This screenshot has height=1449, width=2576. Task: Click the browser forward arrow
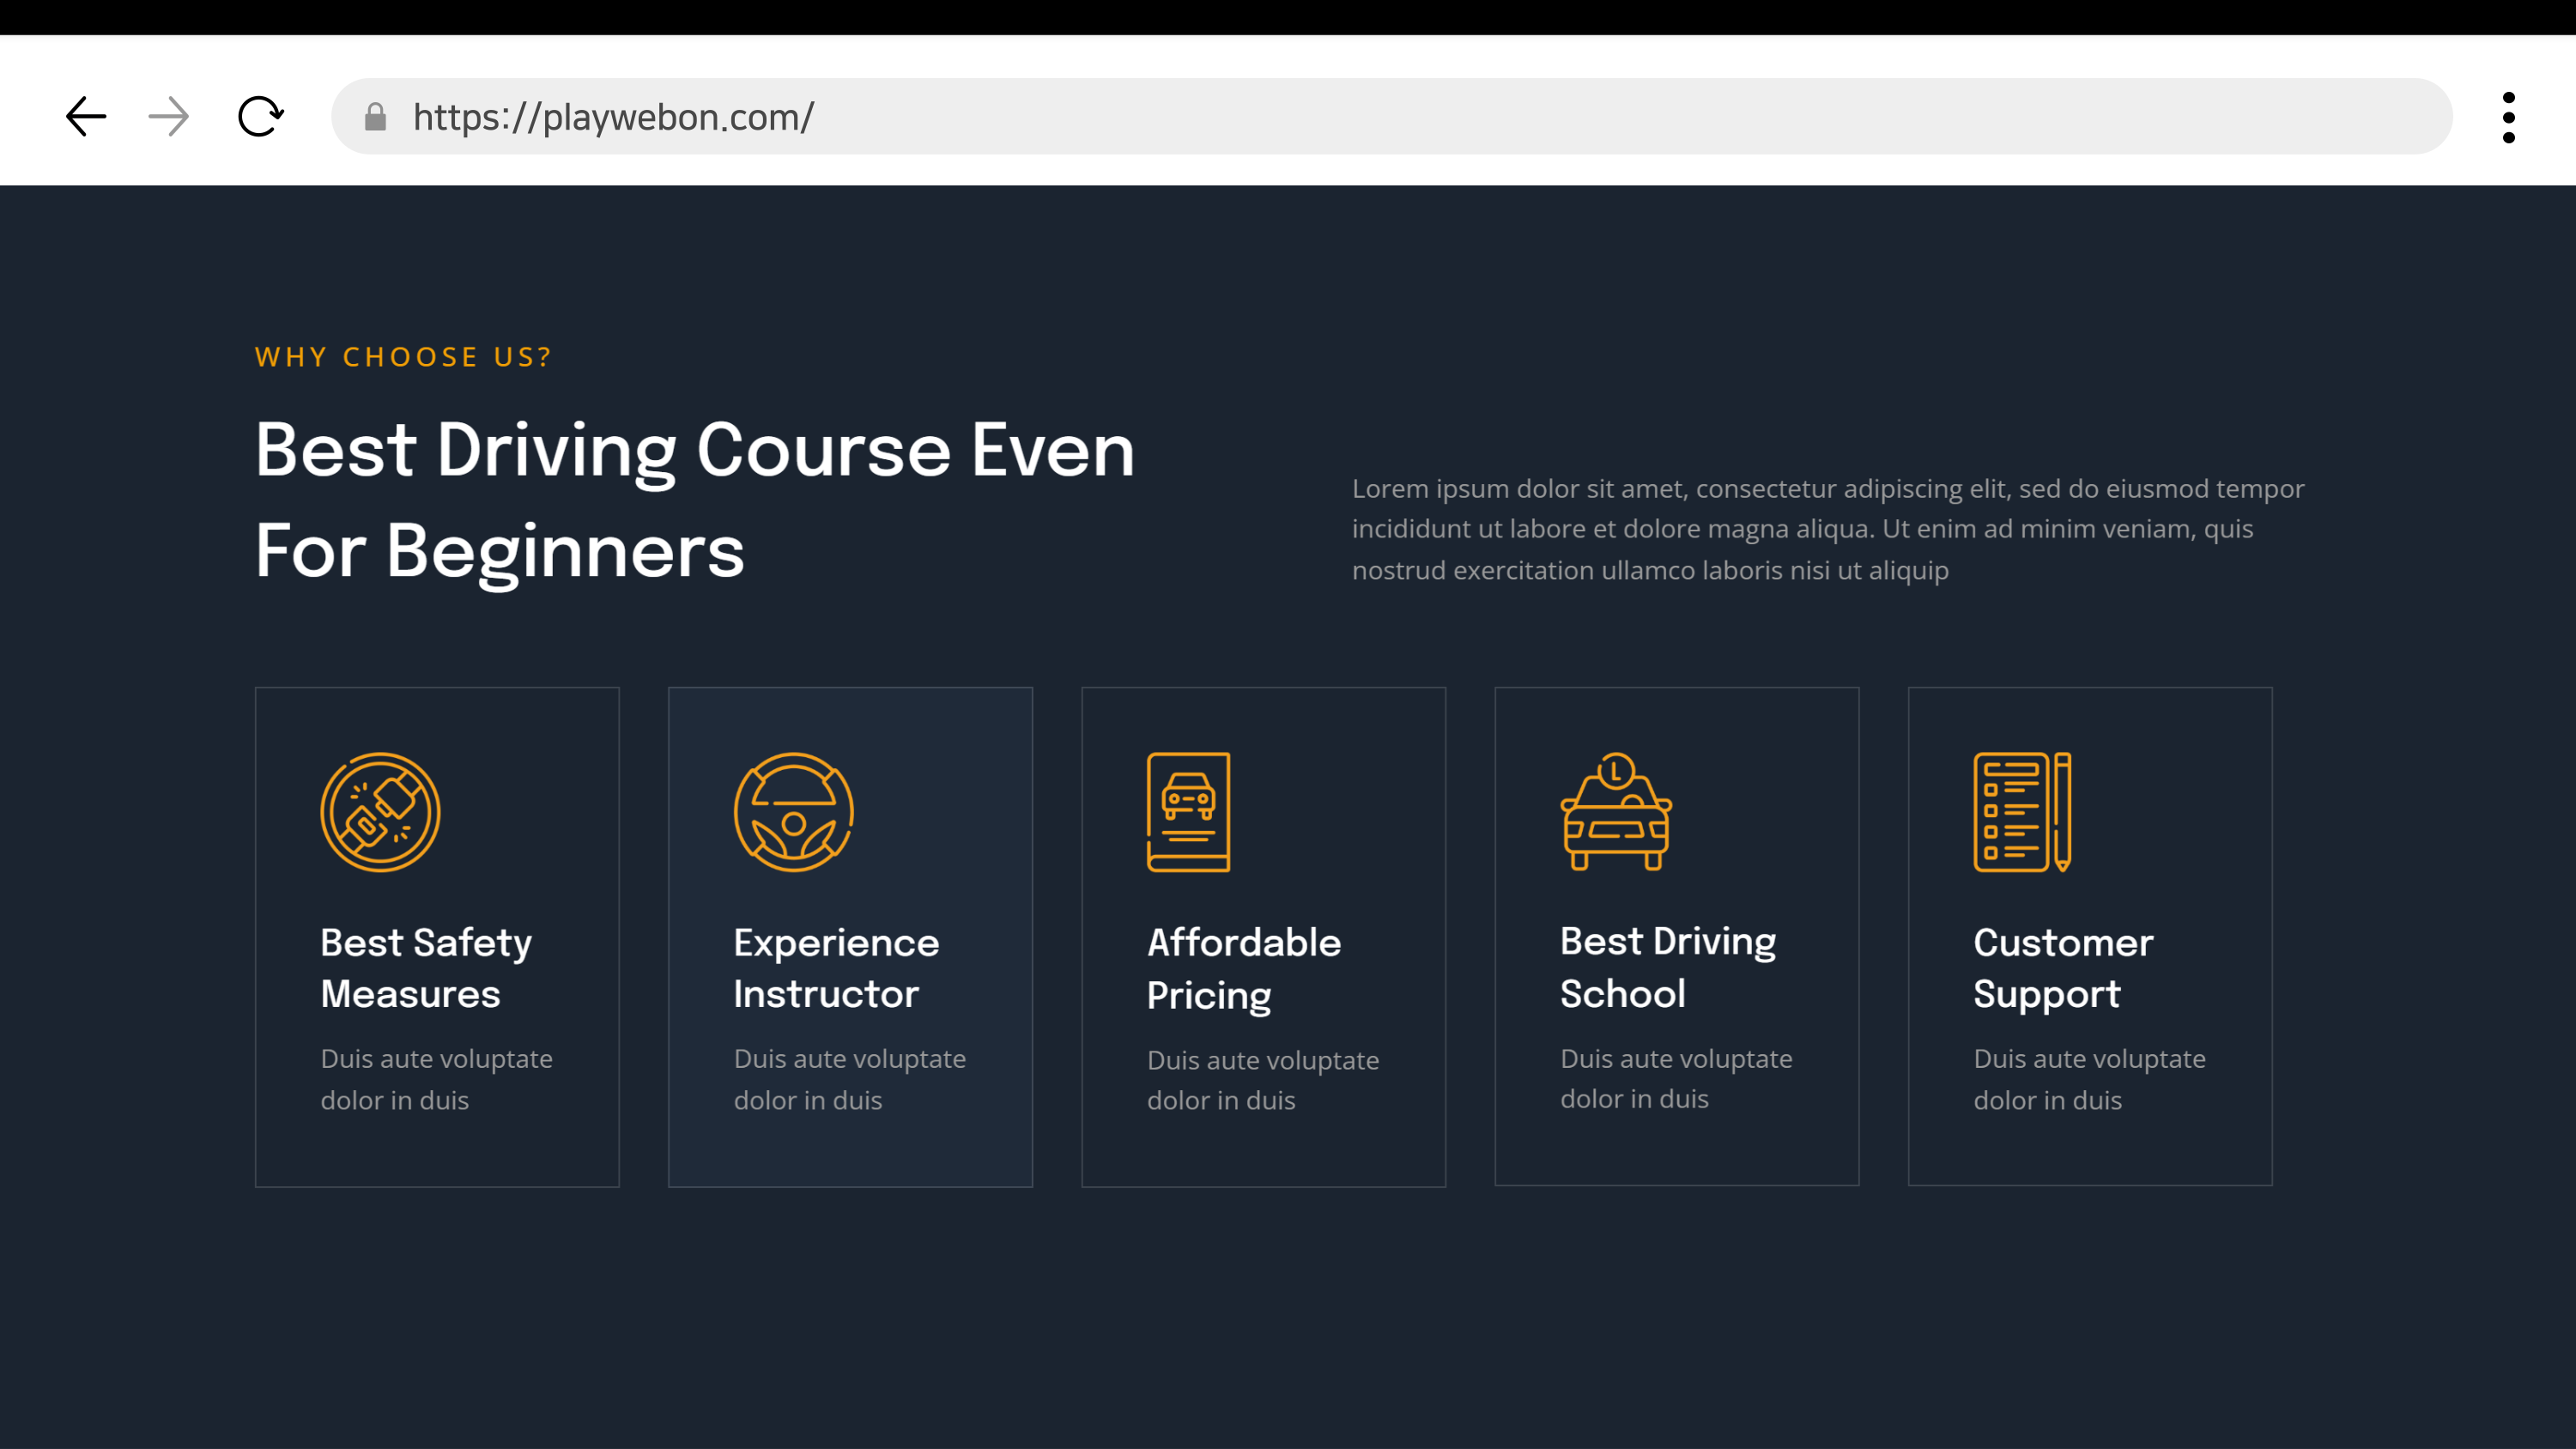[x=168, y=116]
